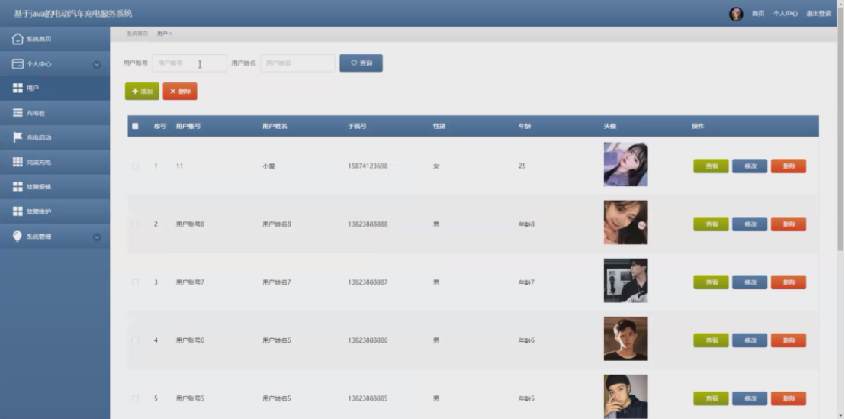
Task: Click the green 添加 button
Action: (x=143, y=91)
